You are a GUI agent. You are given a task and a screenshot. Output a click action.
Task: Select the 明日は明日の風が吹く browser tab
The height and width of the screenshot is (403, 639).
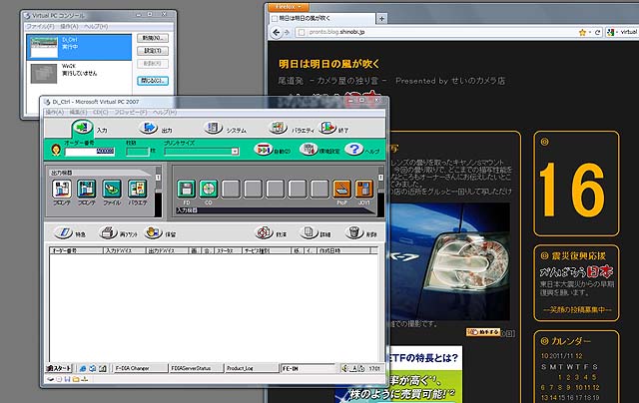[321, 18]
